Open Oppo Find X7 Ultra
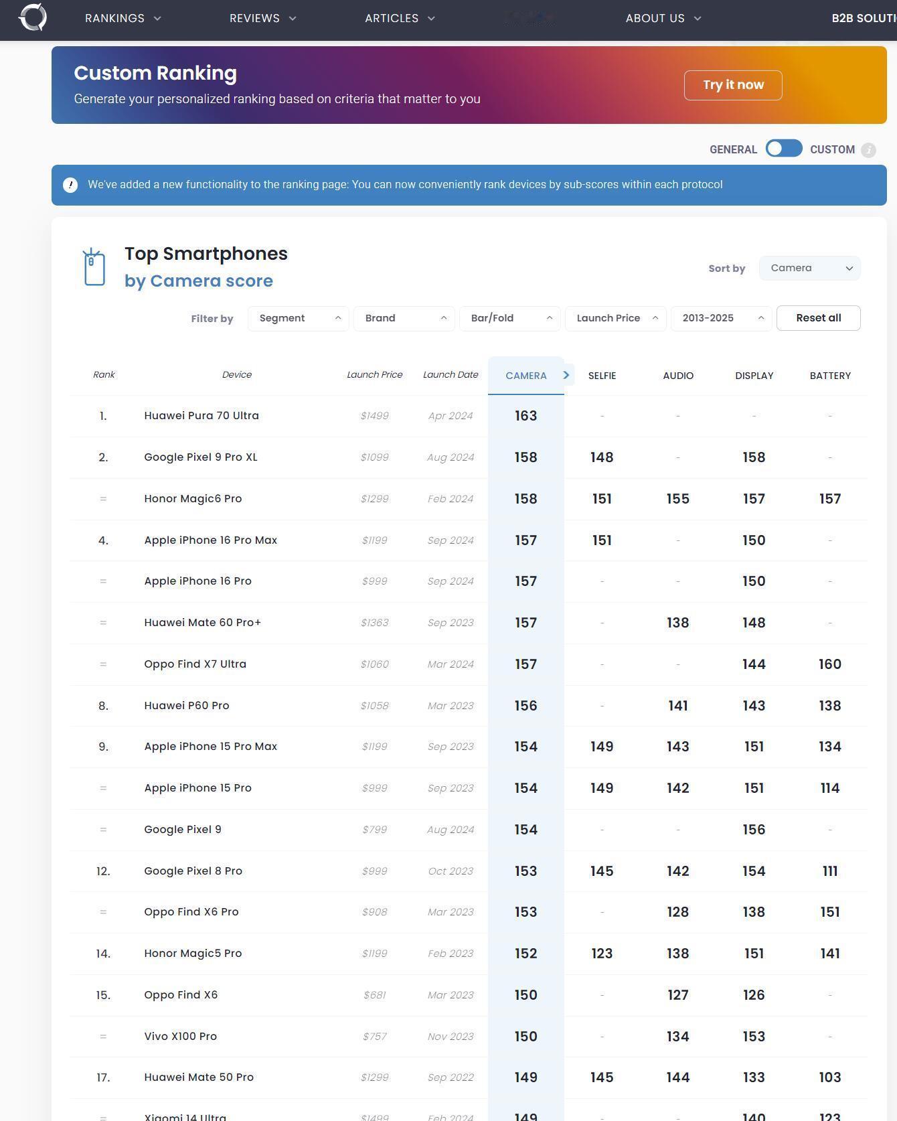The image size is (897, 1121). click(195, 664)
